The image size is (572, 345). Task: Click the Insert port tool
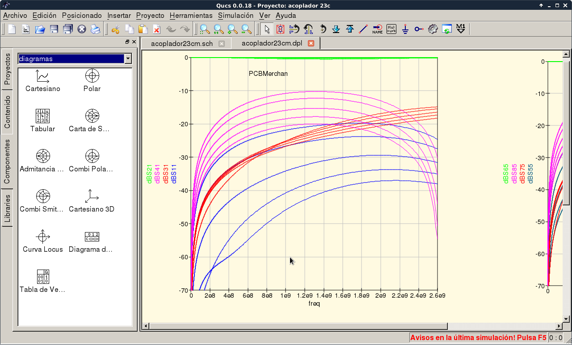[x=419, y=29]
